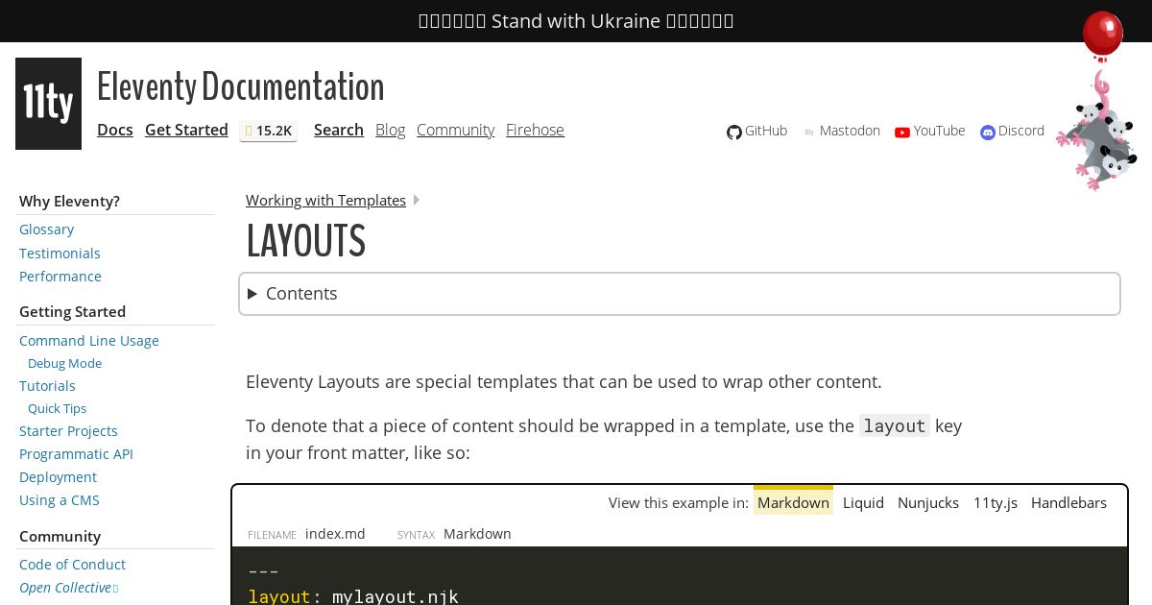Click the 11ty logo in header

click(x=48, y=104)
